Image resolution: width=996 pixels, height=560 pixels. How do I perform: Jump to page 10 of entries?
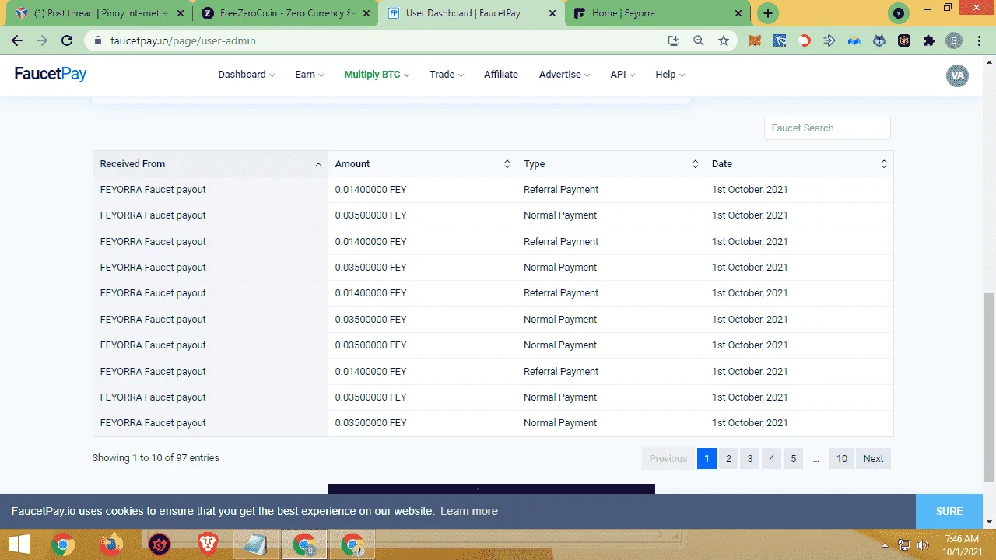point(842,459)
